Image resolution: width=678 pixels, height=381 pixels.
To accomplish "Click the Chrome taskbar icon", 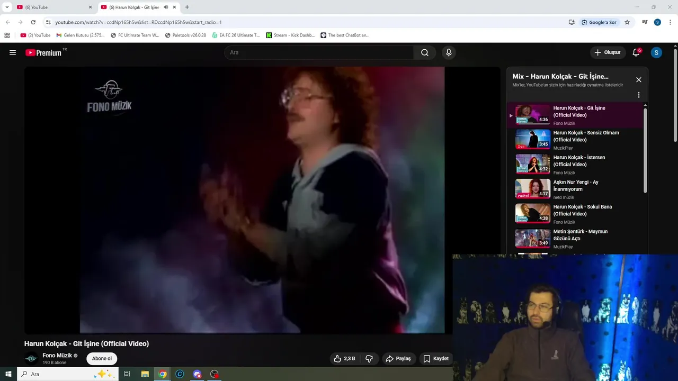I will coord(163,374).
